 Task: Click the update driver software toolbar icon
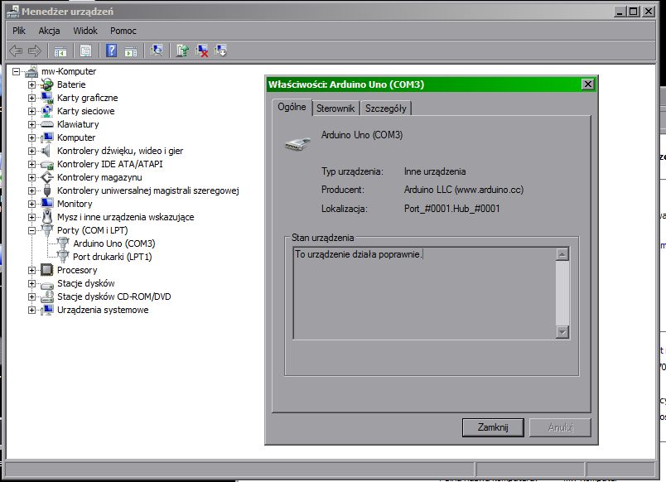[x=182, y=51]
